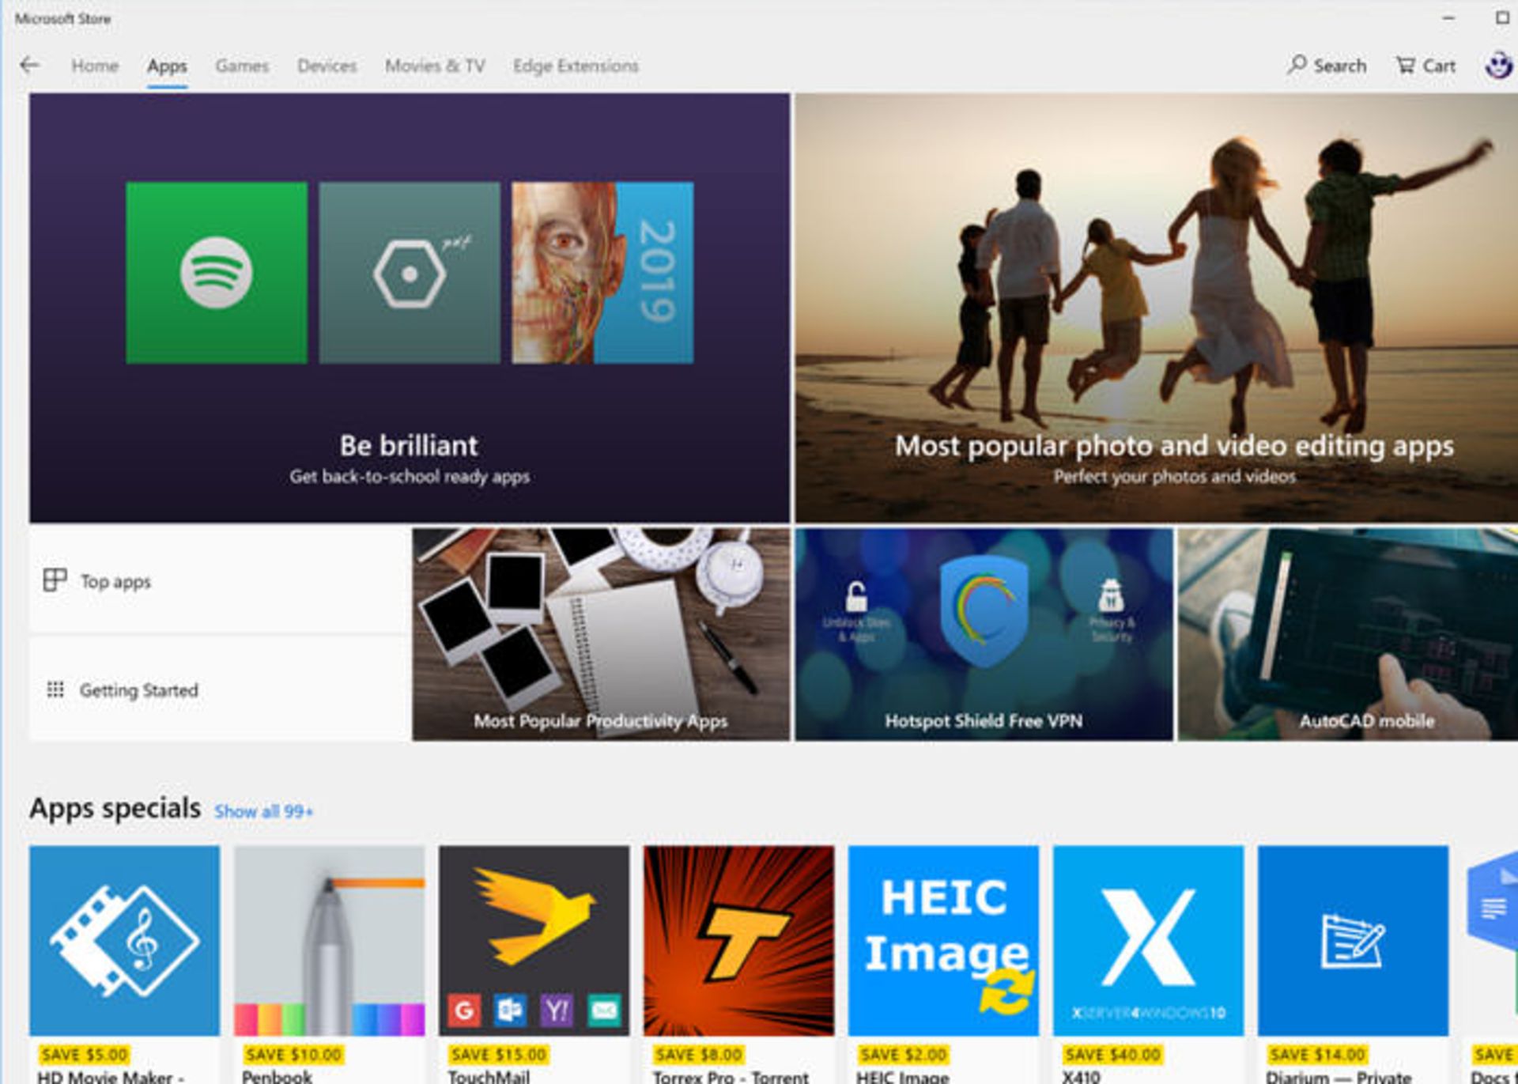The width and height of the screenshot is (1518, 1084).
Task: Open the X410 app icon
Action: click(x=1149, y=941)
